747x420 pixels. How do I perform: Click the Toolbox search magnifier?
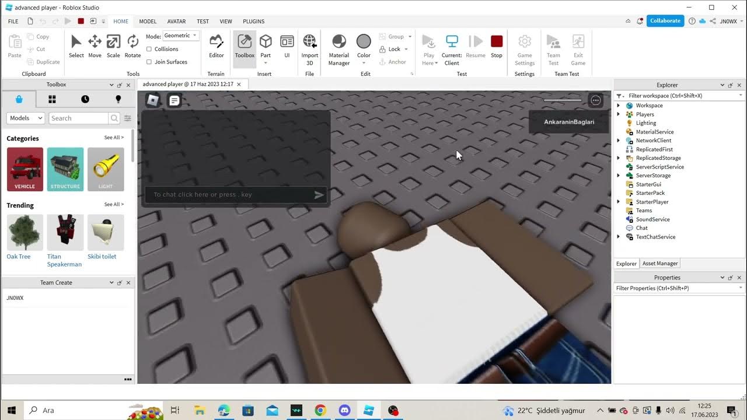click(114, 118)
